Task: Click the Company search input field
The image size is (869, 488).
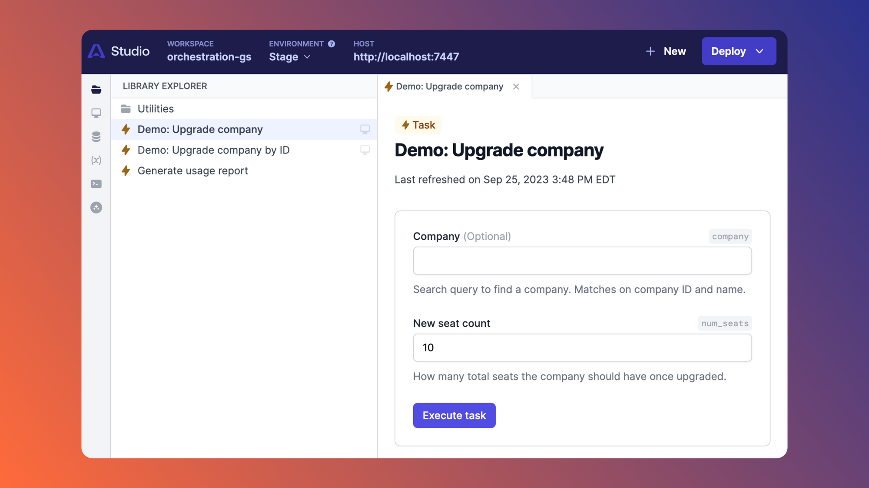Action: coord(582,260)
